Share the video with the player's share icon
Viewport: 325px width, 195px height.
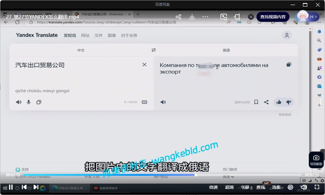pyautogui.click(x=178, y=17)
